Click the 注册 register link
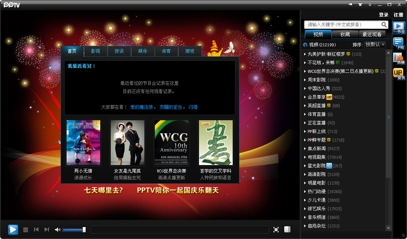Image resolution: width=407 pixels, height=239 pixels. tap(398, 15)
